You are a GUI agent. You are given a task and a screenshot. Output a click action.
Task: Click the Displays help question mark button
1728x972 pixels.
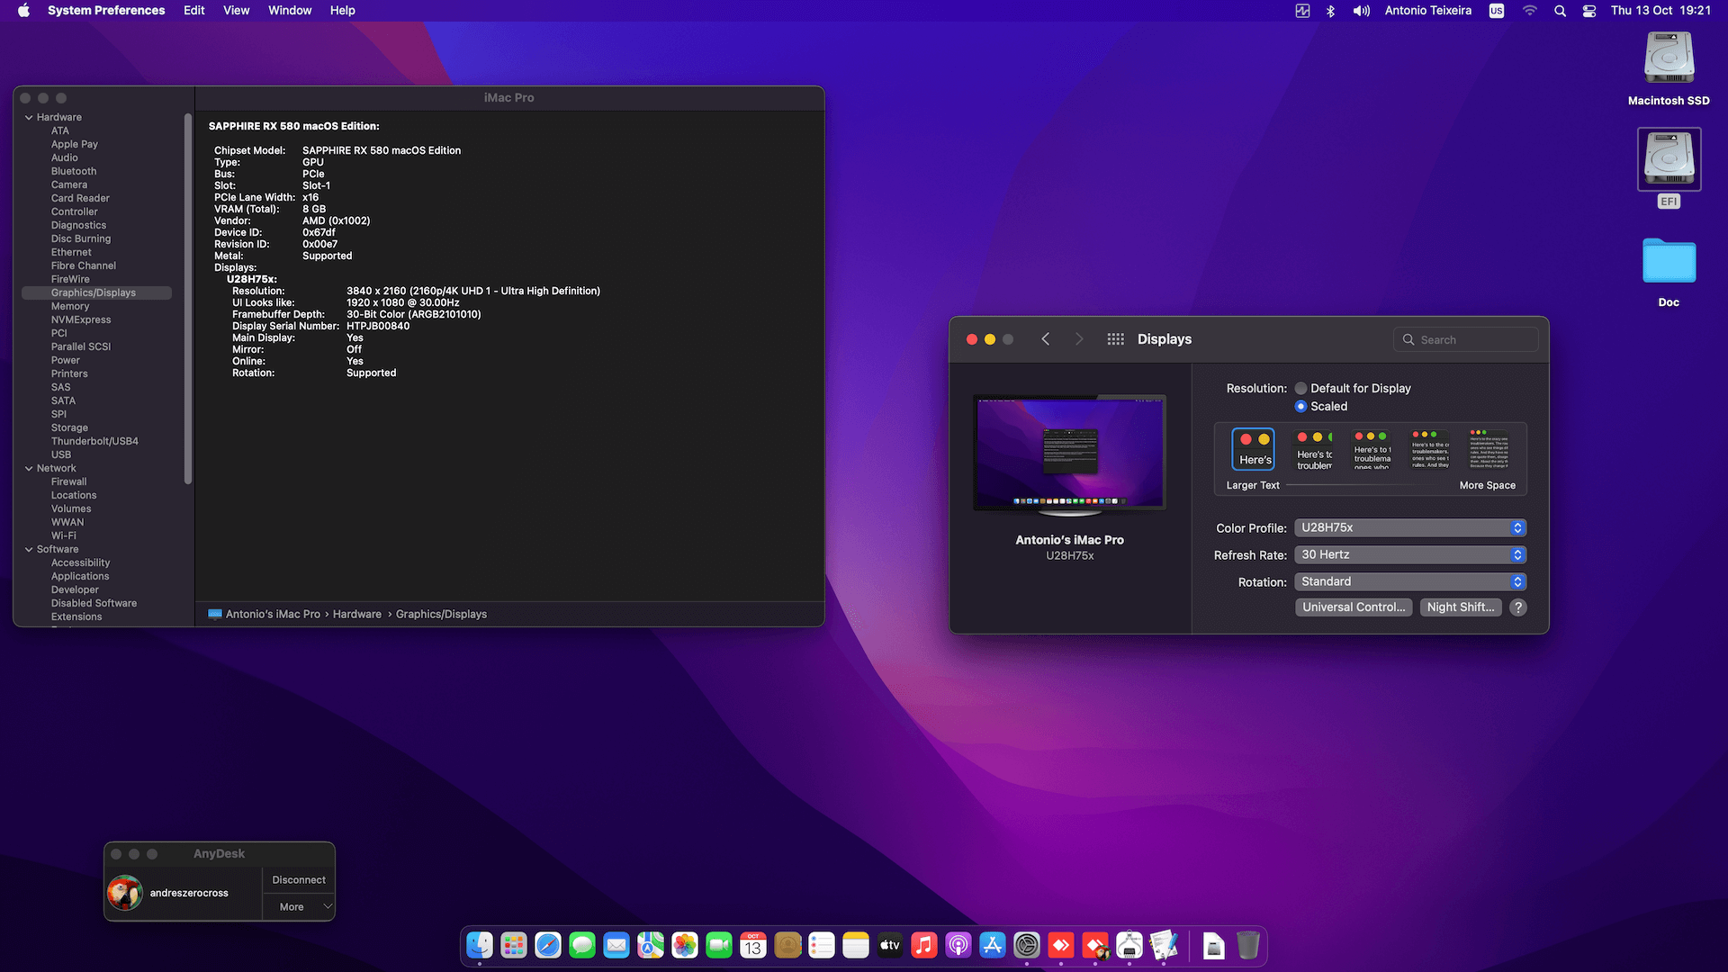(1518, 607)
